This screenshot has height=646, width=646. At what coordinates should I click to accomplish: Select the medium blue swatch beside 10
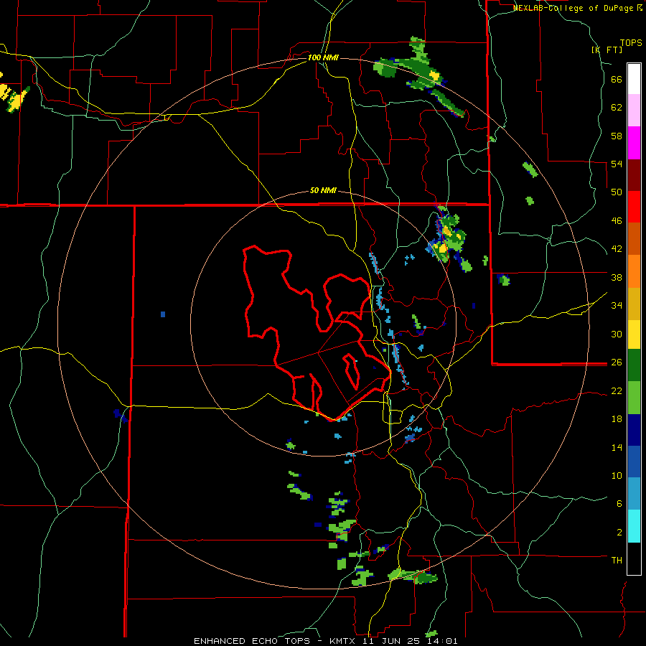pos(634,462)
